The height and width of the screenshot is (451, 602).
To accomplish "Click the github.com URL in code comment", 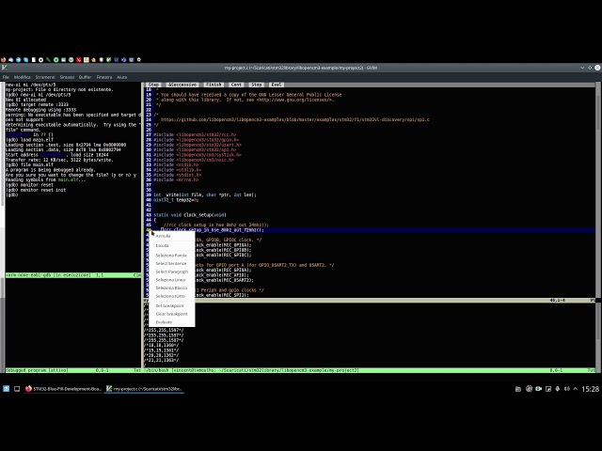I will [x=294, y=119].
